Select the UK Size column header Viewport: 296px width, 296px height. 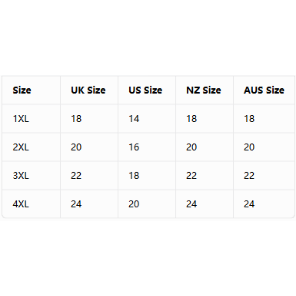coord(88,90)
